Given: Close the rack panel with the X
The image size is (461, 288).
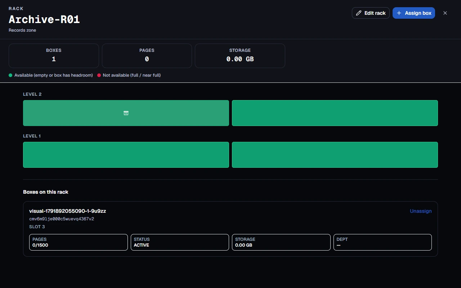Looking at the screenshot, I should tap(445, 13).
